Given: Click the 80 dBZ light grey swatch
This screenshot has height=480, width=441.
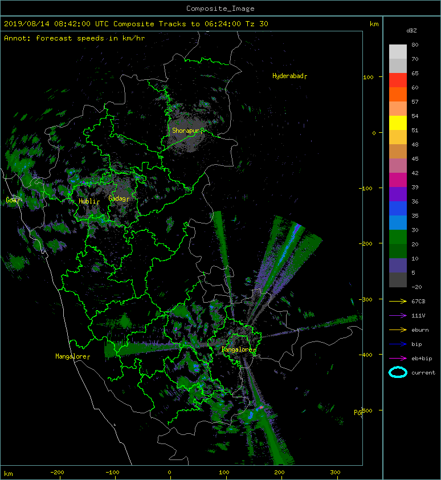Looking at the screenshot, I should (x=398, y=51).
